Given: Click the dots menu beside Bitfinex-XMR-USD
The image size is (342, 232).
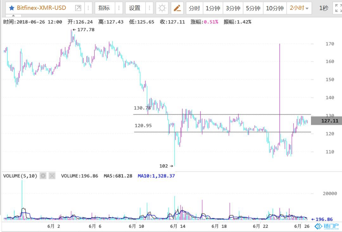Looking at the screenshot, I should click(88, 8).
